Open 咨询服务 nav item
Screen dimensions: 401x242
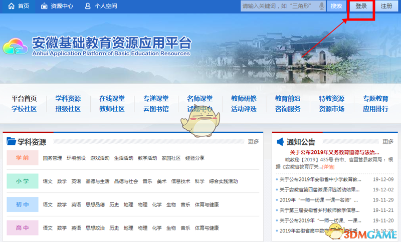(288, 109)
